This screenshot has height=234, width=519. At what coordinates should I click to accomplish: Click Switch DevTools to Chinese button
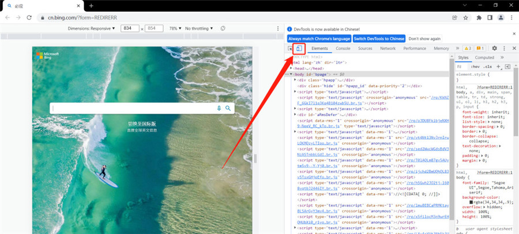pos(379,39)
